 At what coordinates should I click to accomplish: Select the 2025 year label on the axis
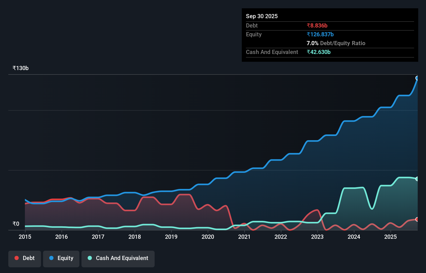click(391, 237)
